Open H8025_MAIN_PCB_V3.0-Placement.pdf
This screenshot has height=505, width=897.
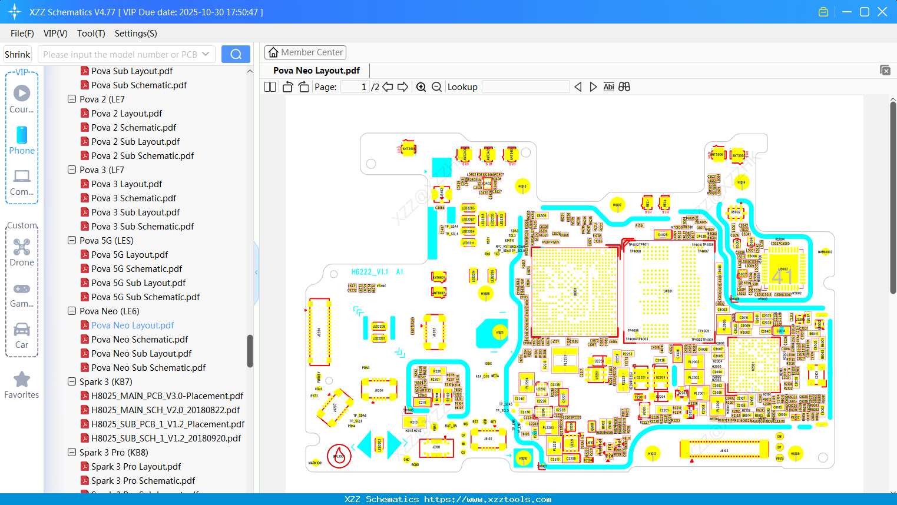click(167, 396)
